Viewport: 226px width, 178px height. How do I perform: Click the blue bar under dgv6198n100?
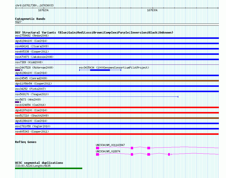click(x=117, y=123)
